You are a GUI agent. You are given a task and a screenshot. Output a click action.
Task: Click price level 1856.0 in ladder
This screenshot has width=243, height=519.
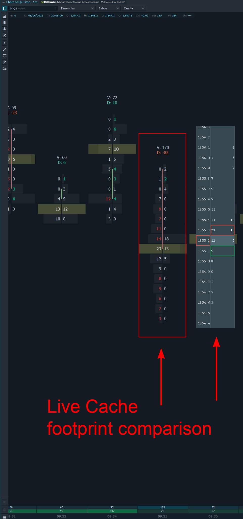click(x=204, y=158)
